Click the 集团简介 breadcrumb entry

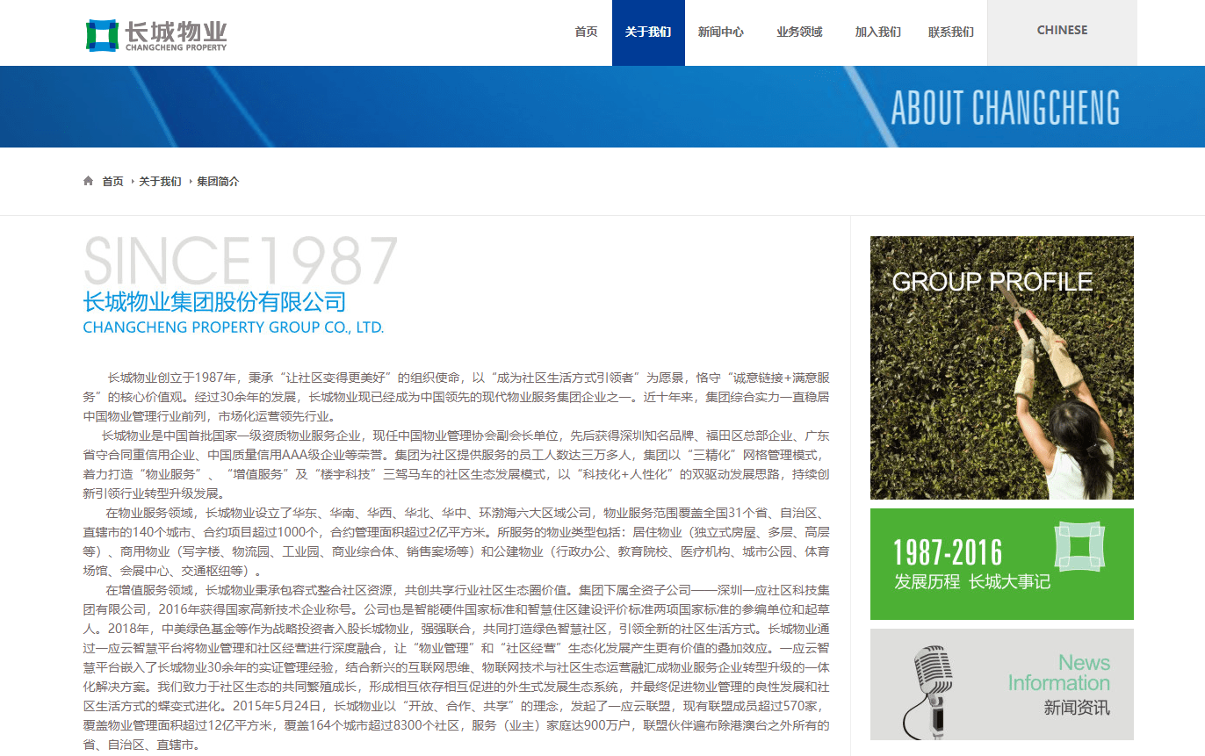219,181
